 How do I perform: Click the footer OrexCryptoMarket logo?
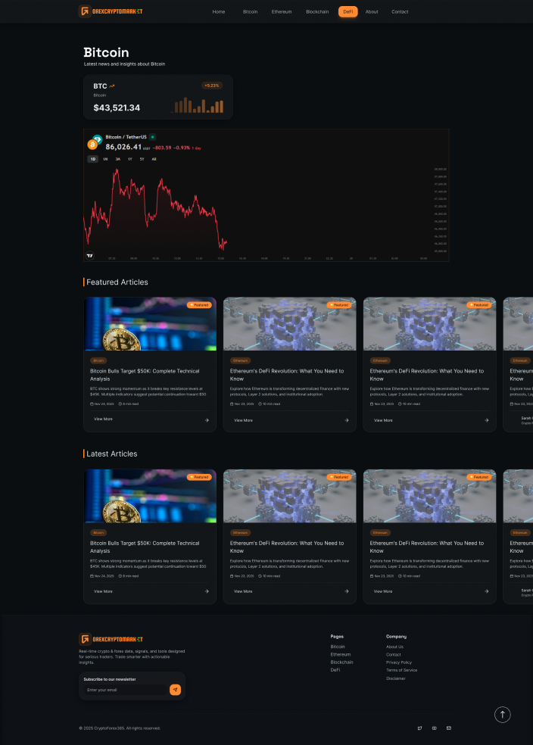111,639
